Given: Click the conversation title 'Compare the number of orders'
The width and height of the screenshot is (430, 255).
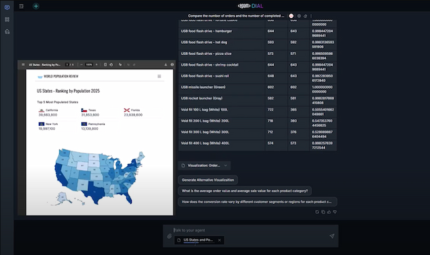Looking at the screenshot, I should click(236, 16).
